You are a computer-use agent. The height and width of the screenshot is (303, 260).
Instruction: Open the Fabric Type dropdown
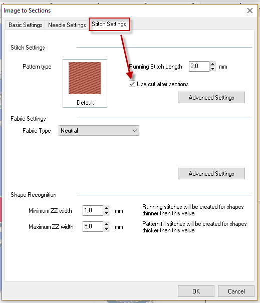[x=99, y=131]
